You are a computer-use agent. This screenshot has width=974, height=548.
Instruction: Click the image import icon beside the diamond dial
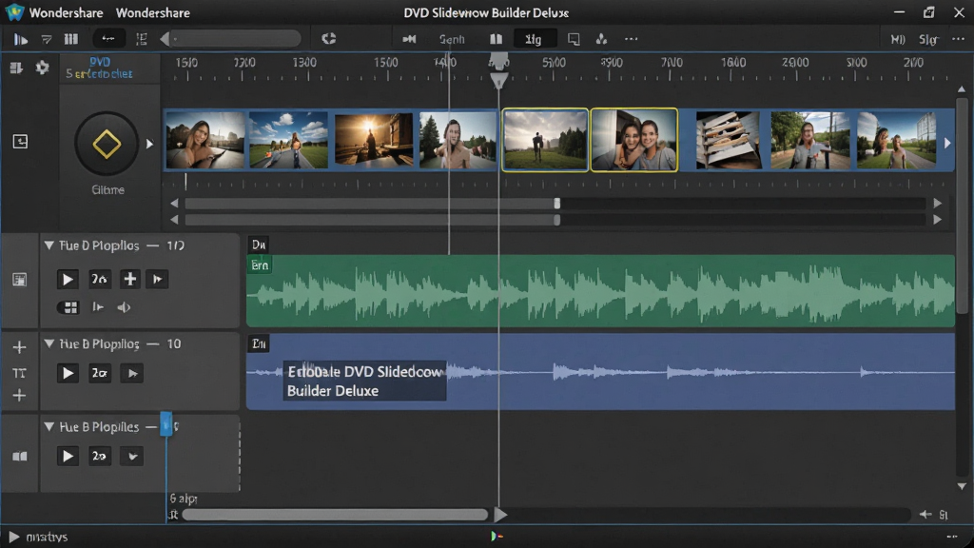click(21, 142)
